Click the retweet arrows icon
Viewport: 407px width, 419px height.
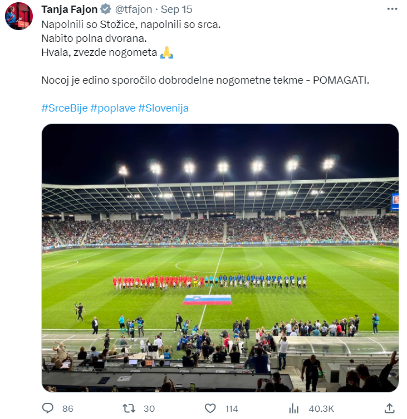pos(129,408)
